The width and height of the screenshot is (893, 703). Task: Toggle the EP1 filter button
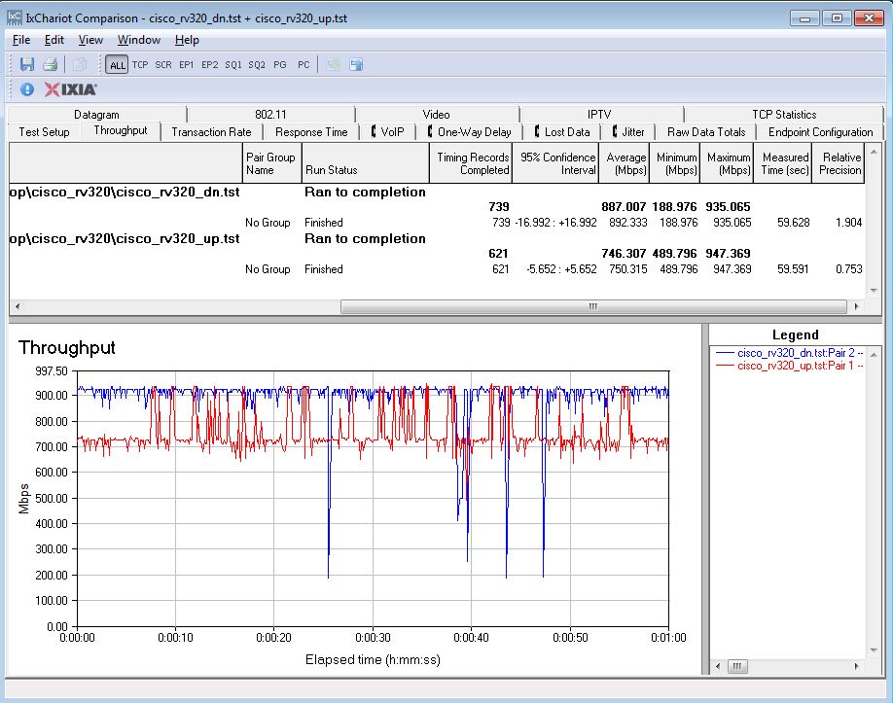pyautogui.click(x=186, y=65)
